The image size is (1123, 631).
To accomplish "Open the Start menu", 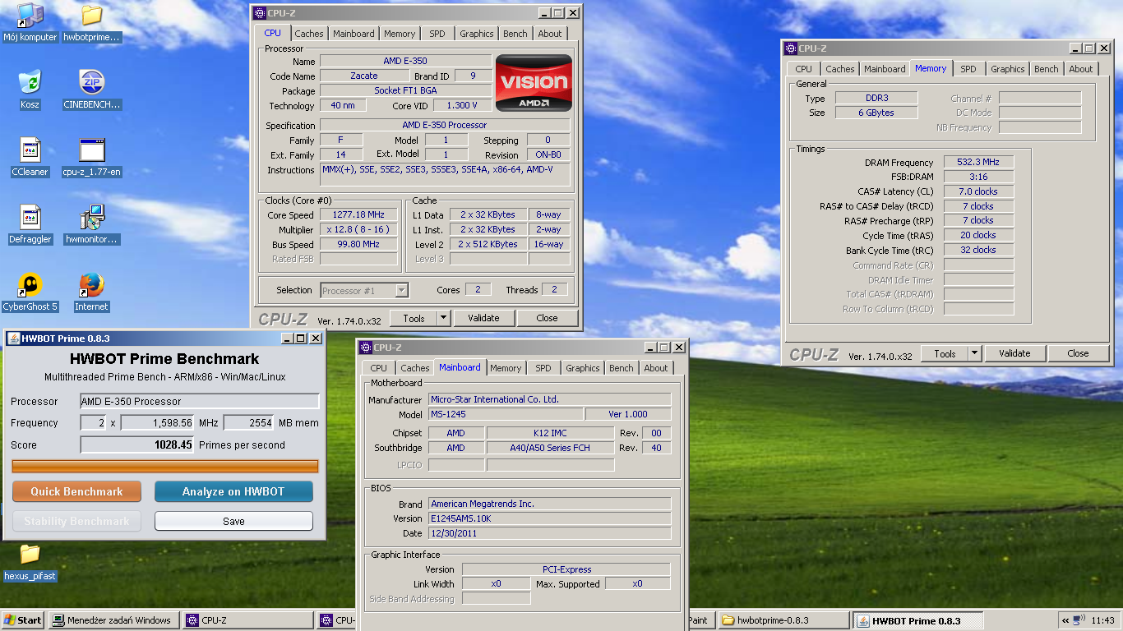I will point(23,620).
